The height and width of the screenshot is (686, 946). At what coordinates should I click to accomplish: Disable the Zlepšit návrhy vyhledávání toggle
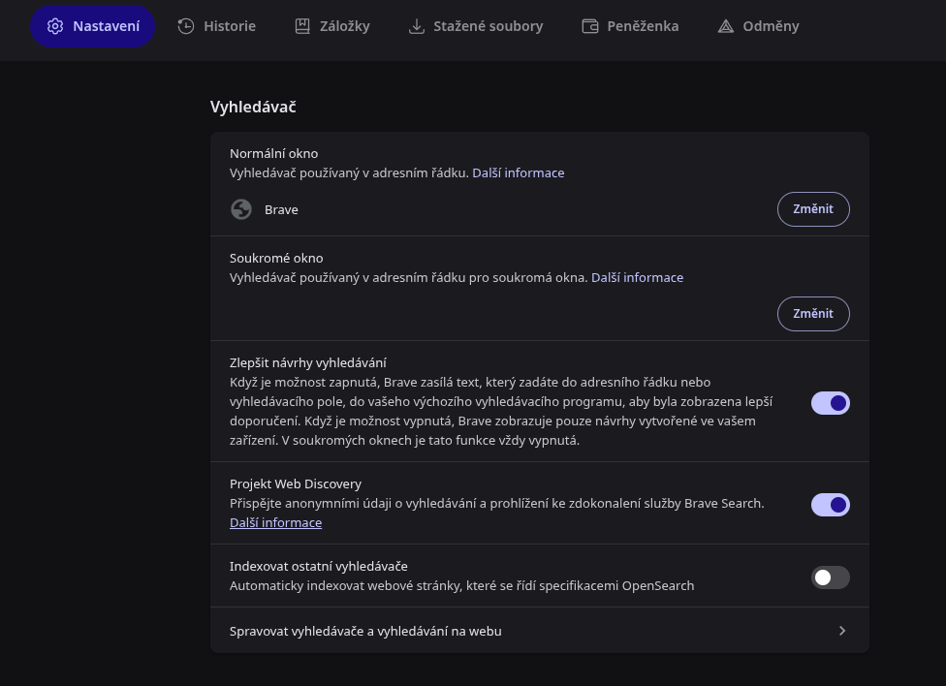pos(830,403)
